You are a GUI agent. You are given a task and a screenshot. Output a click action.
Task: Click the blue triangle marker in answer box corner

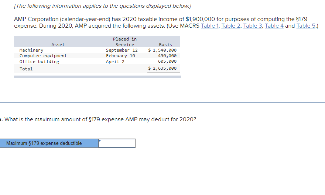pos(100,140)
